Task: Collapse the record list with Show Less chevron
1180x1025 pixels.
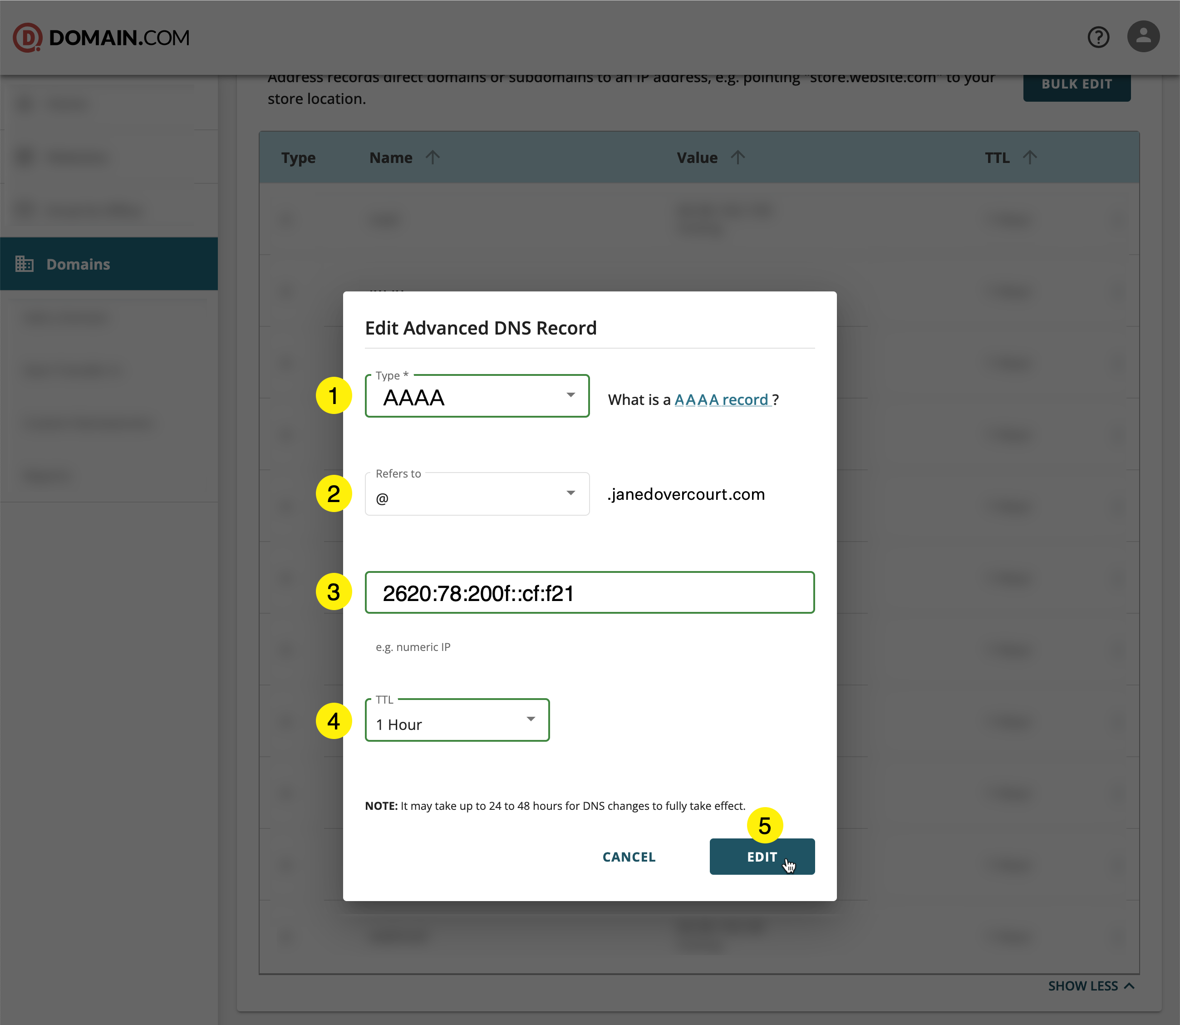Action: click(1130, 986)
